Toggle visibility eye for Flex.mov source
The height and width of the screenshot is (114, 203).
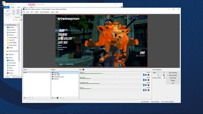click(x=53, y=73)
